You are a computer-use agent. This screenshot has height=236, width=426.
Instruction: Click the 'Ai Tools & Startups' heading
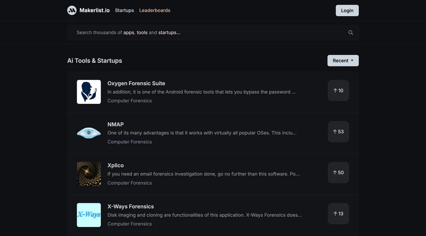coord(95,60)
